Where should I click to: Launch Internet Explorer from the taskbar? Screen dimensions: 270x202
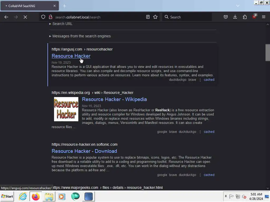click(23, 196)
